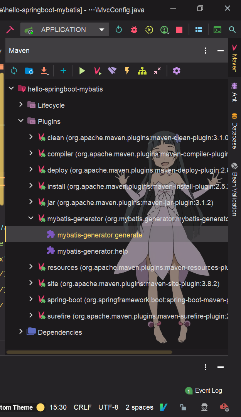This screenshot has height=417, width=241.
Task: Start debugging with the bug icon
Action: pyautogui.click(x=134, y=29)
